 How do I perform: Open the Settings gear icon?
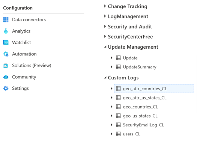(x=6, y=88)
